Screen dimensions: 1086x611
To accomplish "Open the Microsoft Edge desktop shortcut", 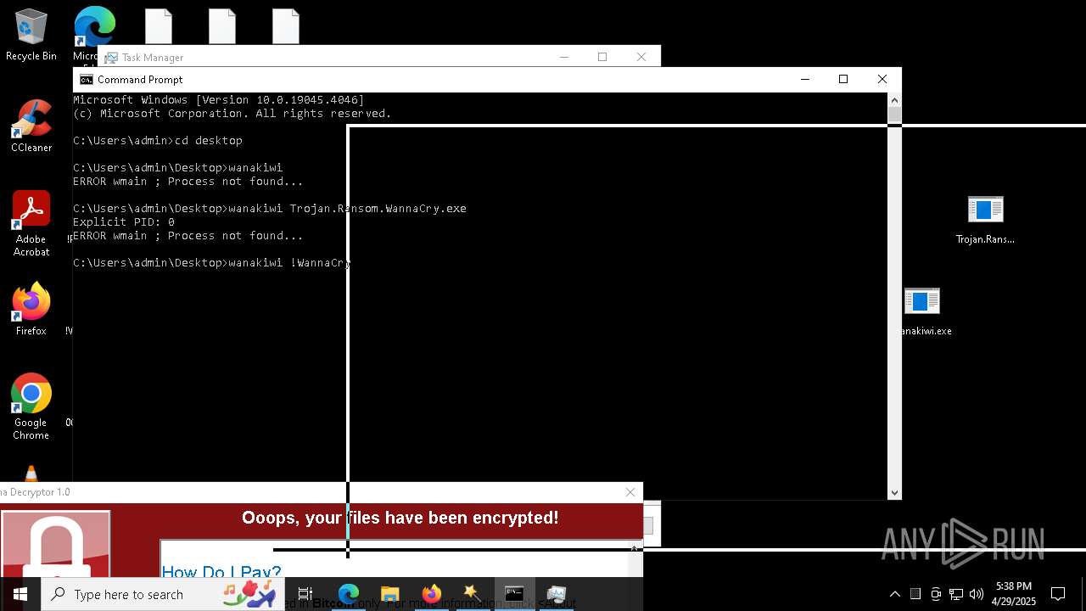I will pyautogui.click(x=94, y=27).
